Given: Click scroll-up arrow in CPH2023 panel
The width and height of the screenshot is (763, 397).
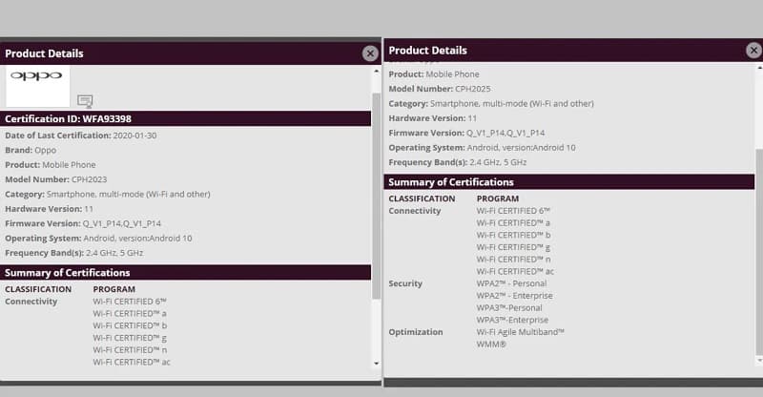Looking at the screenshot, I should click(x=376, y=72).
